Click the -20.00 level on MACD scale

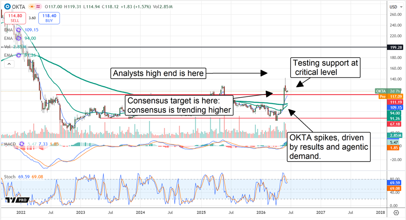click(396, 160)
